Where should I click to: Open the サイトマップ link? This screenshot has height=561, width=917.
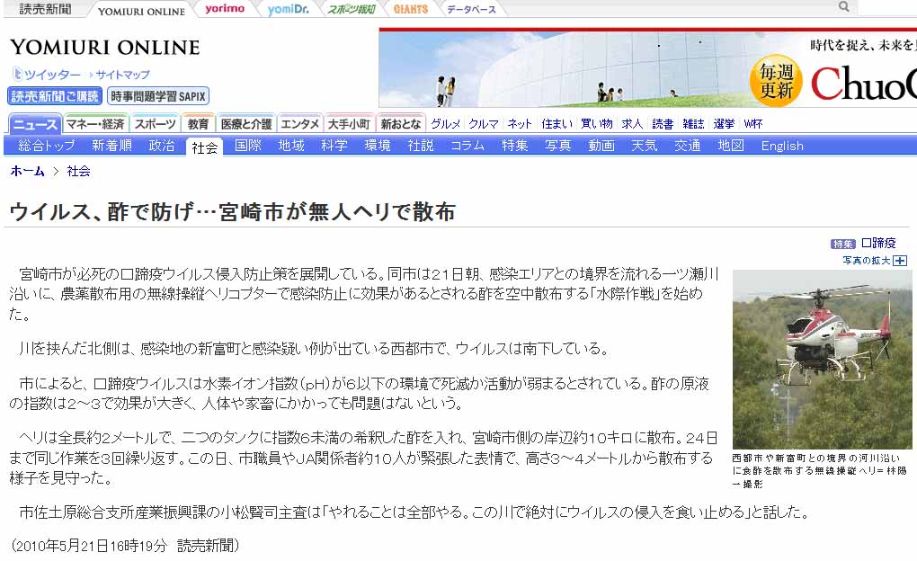coord(123,75)
